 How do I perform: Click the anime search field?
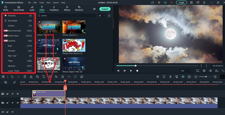click(x=67, y=16)
